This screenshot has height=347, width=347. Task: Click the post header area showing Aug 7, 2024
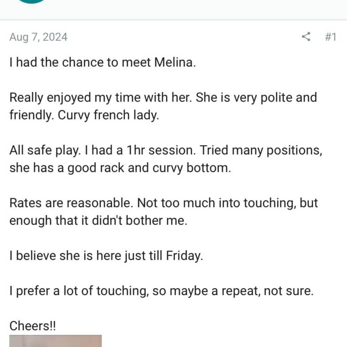pos(38,37)
